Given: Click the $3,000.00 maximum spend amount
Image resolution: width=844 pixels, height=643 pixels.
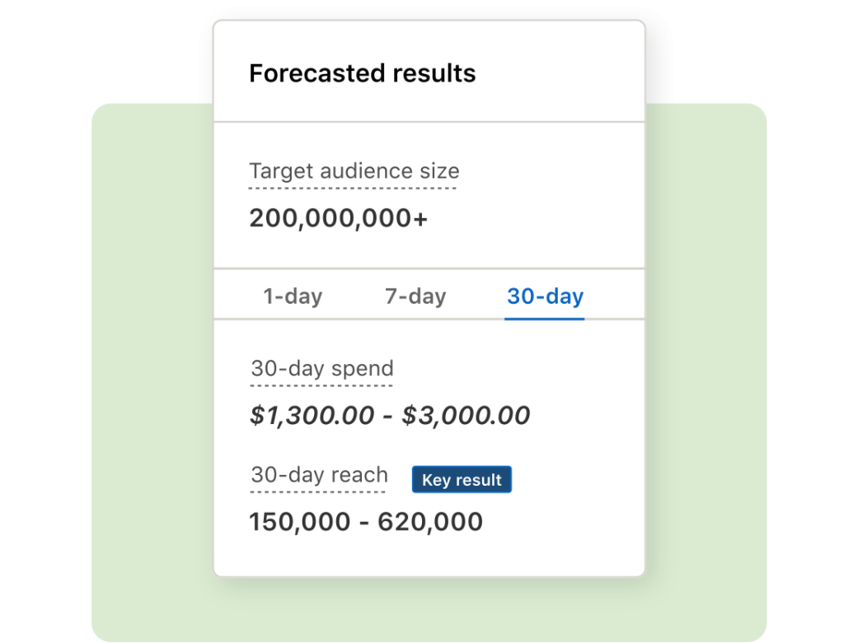Looking at the screenshot, I should (x=466, y=416).
